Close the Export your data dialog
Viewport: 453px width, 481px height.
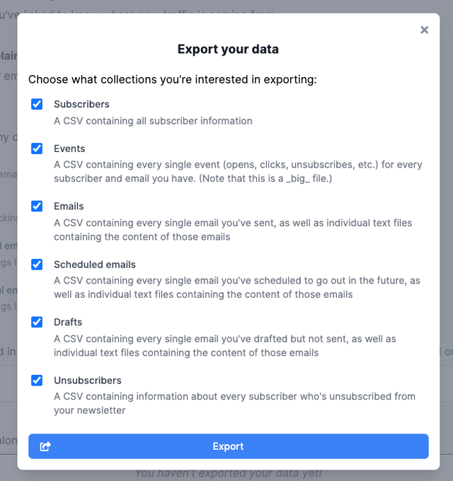(x=424, y=30)
